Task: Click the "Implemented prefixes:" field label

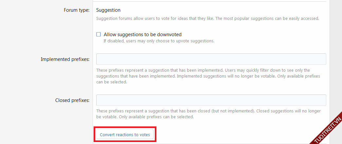Action: tap(65, 59)
